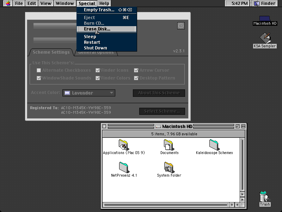Select the Applications (Mac OS 9) folder icon
The width and height of the screenshot is (282, 212).
tap(123, 145)
